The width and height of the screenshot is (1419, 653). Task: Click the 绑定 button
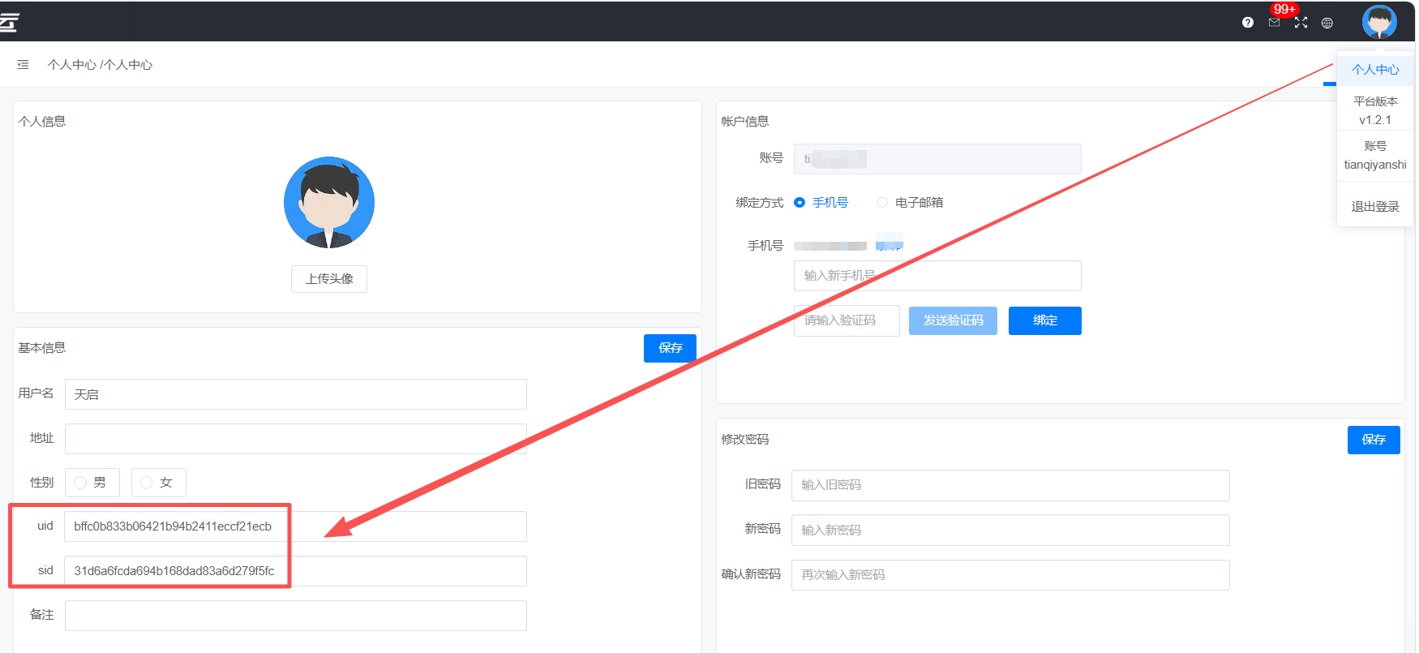tap(1044, 320)
